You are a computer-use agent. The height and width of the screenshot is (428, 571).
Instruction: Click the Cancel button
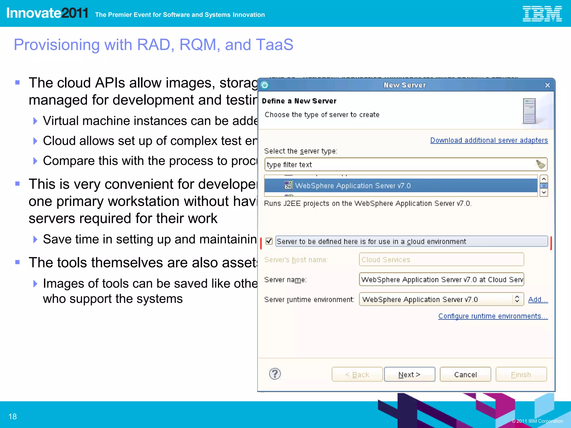pos(465,374)
